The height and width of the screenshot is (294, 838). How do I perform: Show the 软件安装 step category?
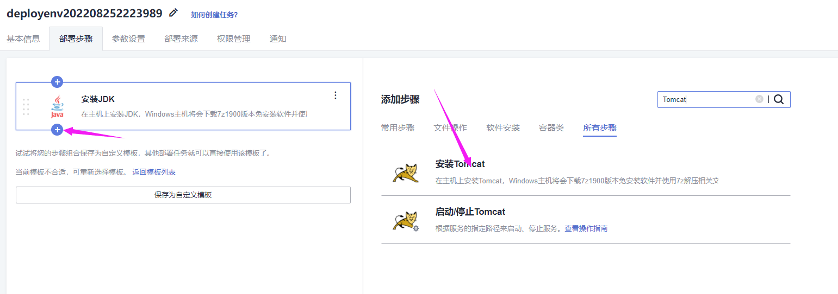[x=503, y=128]
